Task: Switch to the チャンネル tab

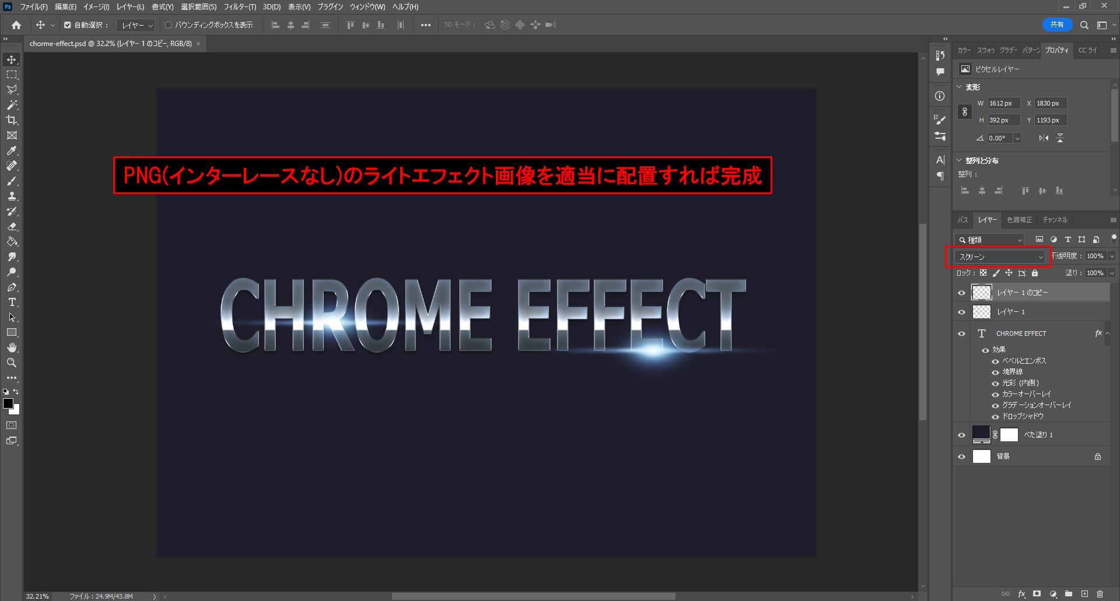Action: pyautogui.click(x=1055, y=220)
